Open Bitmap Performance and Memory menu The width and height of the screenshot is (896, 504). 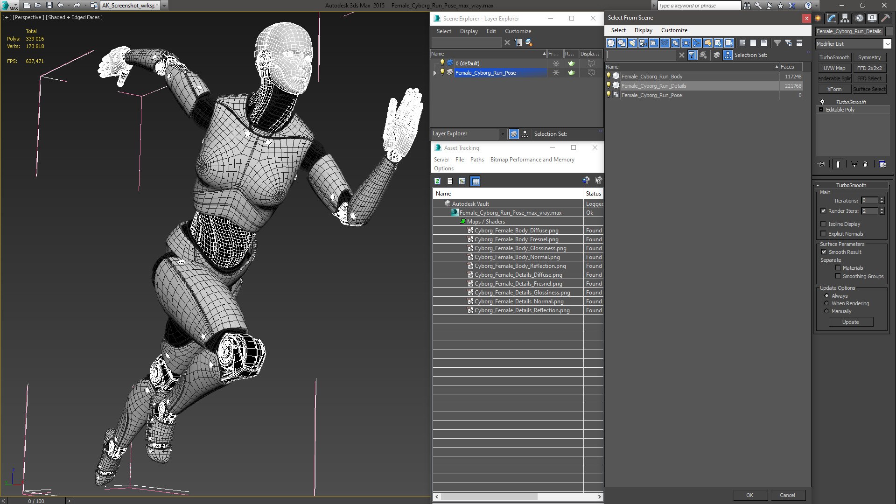pos(532,160)
